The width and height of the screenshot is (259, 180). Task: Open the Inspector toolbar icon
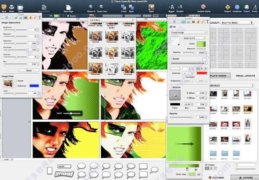(x=237, y=7)
